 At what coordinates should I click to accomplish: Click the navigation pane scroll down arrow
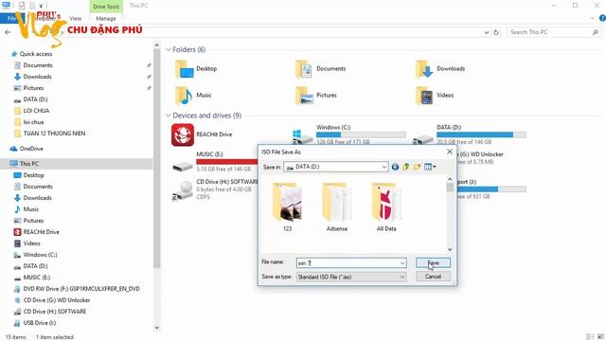click(156, 328)
